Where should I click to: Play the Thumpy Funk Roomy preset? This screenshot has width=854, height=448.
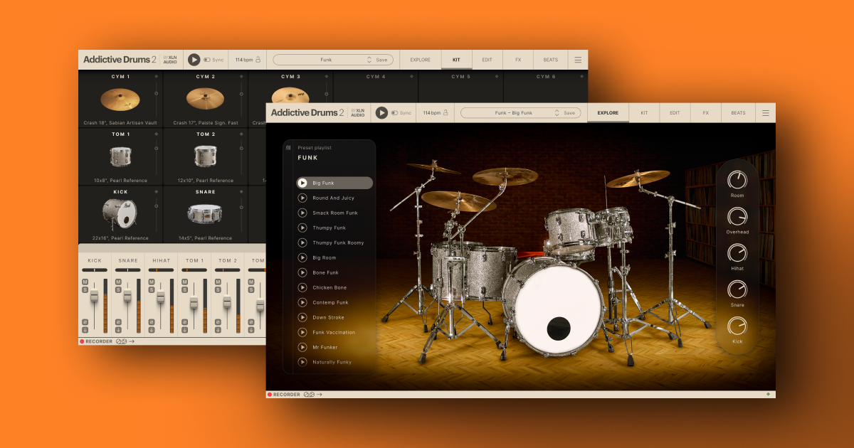coord(302,242)
